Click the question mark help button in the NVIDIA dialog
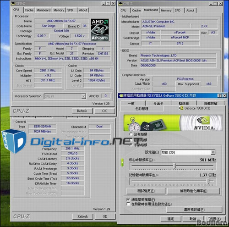229x227 pixels. (x=219, y=95)
